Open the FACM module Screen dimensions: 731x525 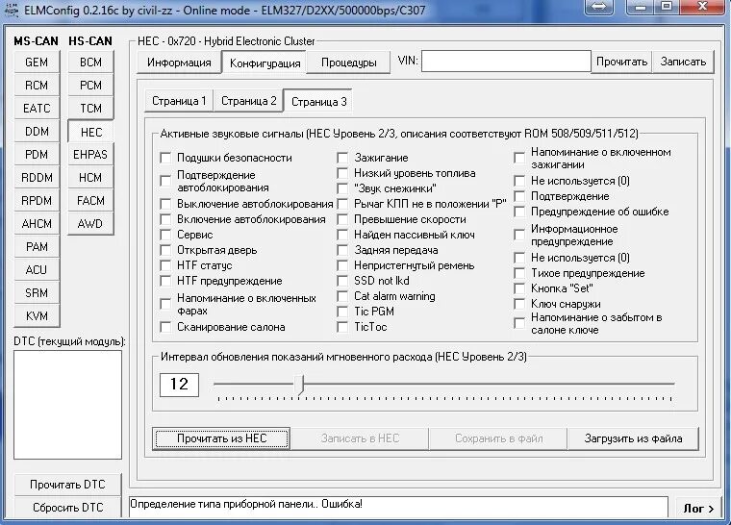coord(90,201)
